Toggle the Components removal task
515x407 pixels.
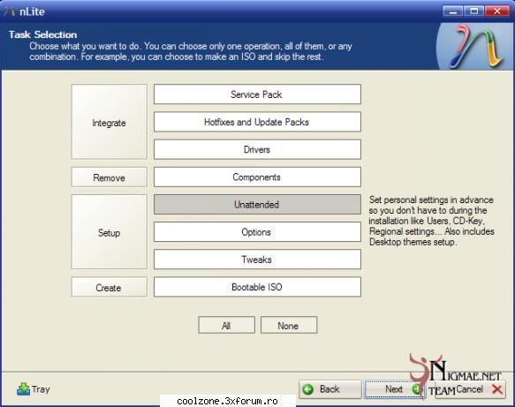(x=257, y=177)
